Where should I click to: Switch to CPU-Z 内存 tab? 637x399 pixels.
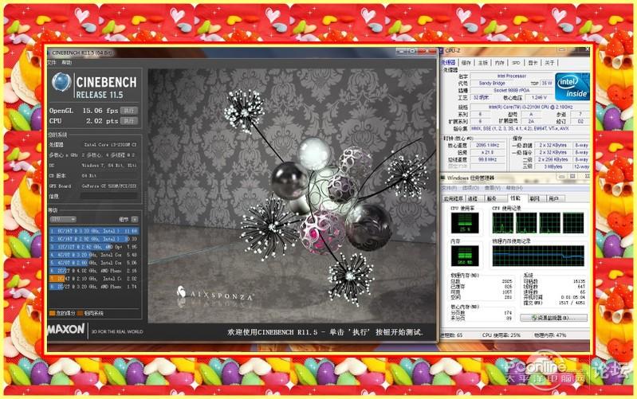click(499, 62)
